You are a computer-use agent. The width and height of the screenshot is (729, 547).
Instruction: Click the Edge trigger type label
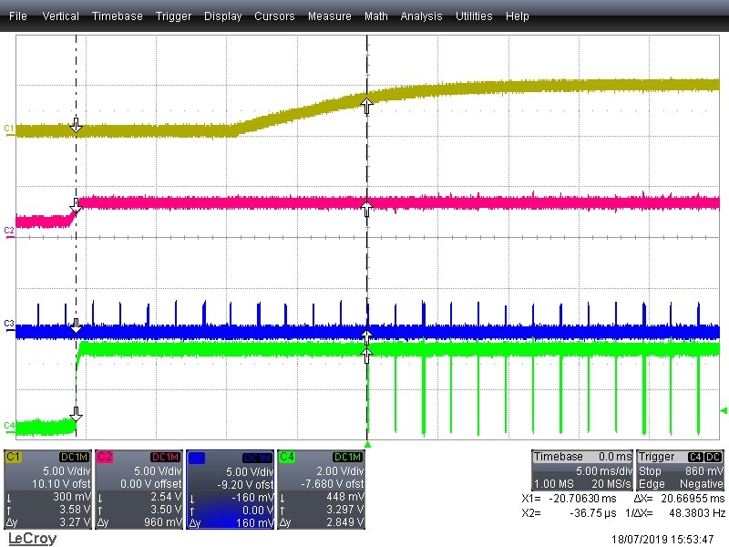[649, 484]
